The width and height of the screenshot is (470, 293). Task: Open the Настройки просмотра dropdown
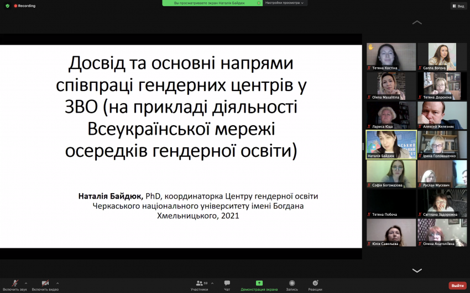tap(284, 3)
